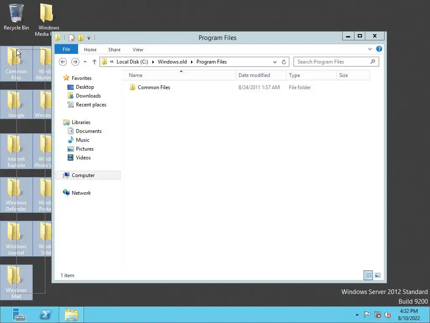This screenshot has height=323, width=430.
Task: Expand the ribbon with the chevron
Action: point(370,49)
